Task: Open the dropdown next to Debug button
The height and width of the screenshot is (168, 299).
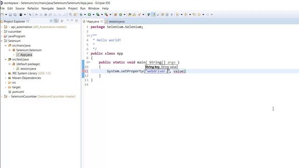Action: 85,14
